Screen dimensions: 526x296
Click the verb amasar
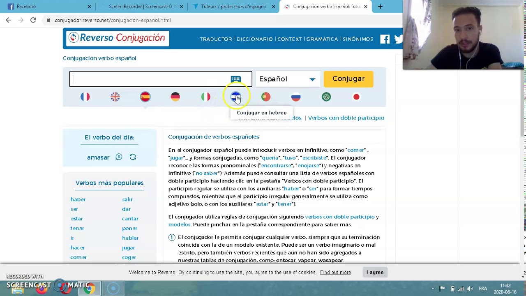(98, 157)
